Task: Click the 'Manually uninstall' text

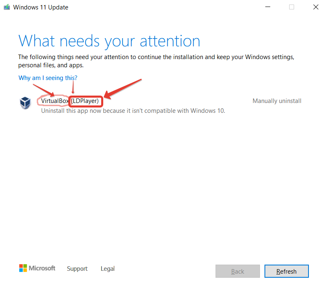Action: click(277, 101)
